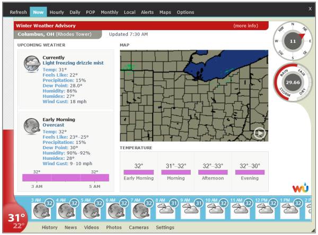318x235 pixels.
Task: Open the Cameras link
Action: click(138, 228)
